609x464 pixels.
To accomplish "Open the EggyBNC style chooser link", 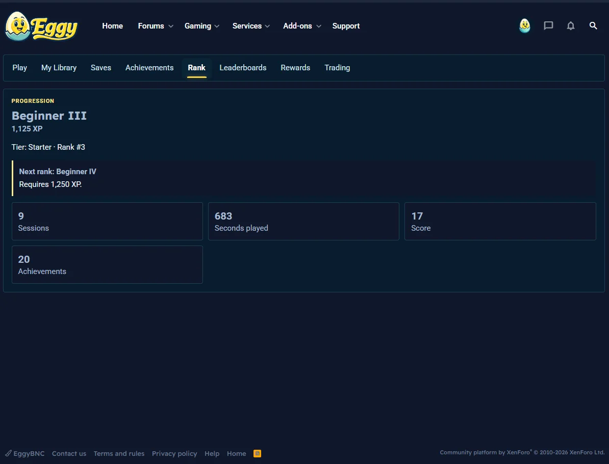I will (x=25, y=453).
